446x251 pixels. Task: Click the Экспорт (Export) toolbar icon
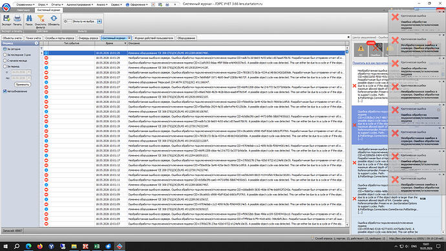tap(6, 19)
